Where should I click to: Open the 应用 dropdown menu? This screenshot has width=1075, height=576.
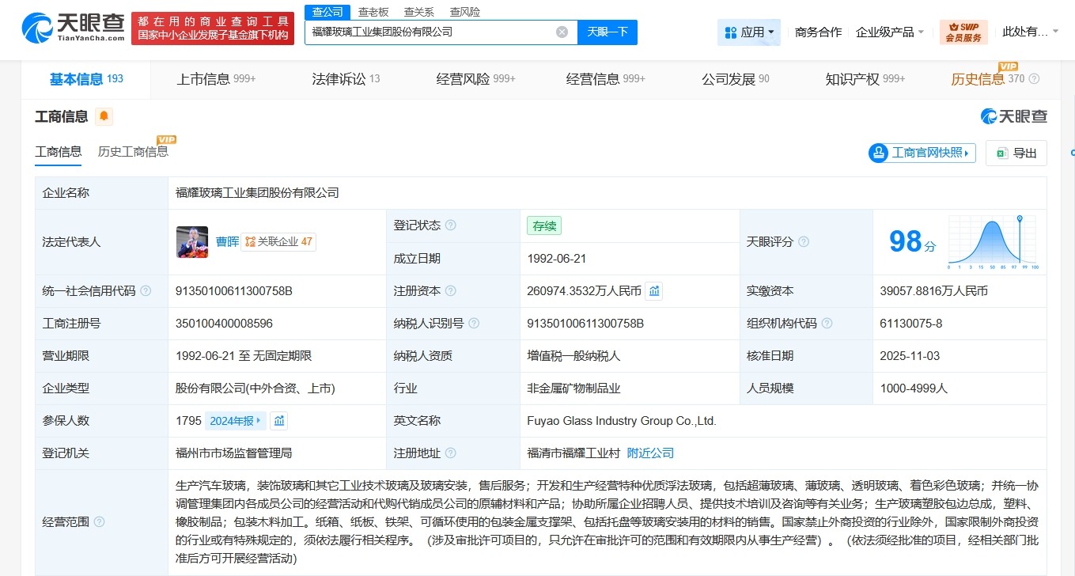click(748, 32)
